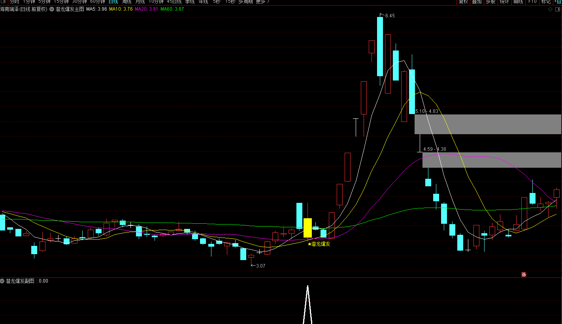Screen dimensions: 562x324
Task: Select the 30分钟 period tab
Action: coord(79,2)
